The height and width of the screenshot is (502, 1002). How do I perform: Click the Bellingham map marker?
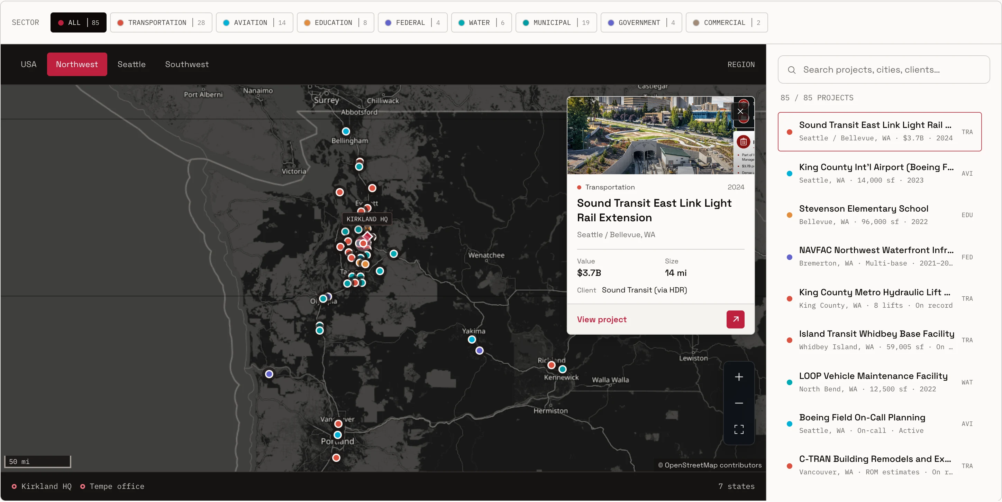(345, 131)
